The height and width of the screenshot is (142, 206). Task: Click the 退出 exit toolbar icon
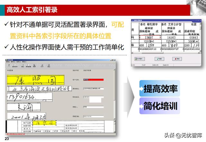click(x=49, y=66)
